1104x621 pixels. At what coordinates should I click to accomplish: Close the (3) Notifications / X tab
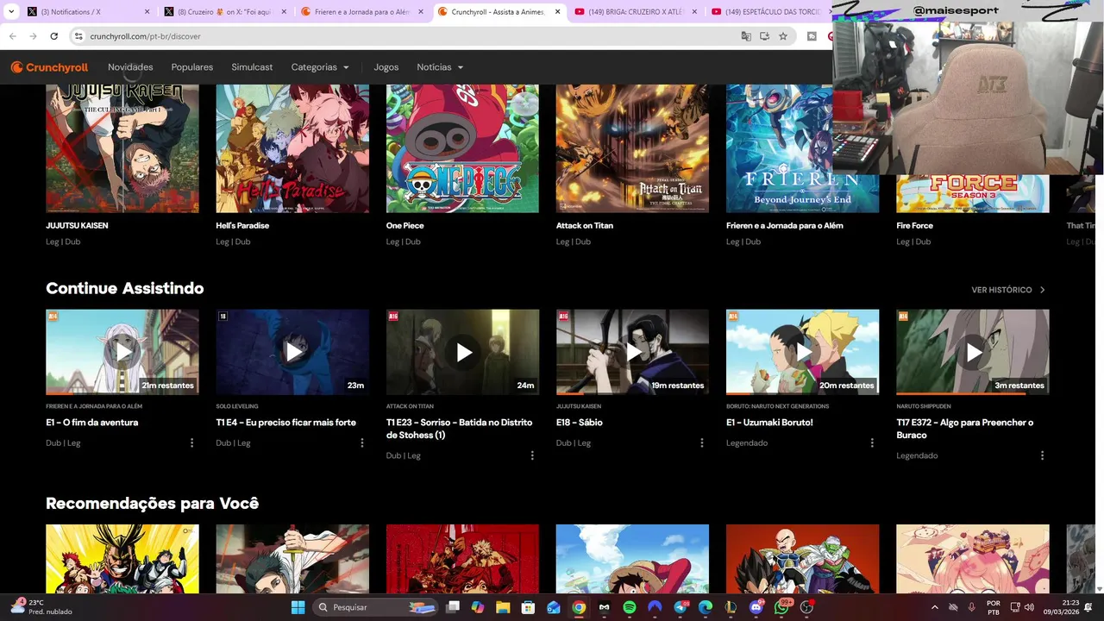click(147, 12)
